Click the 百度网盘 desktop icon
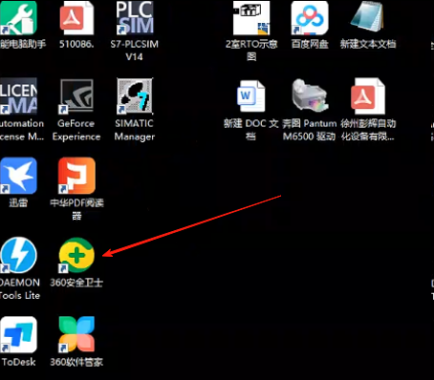This screenshot has height=380, width=434. (310, 17)
